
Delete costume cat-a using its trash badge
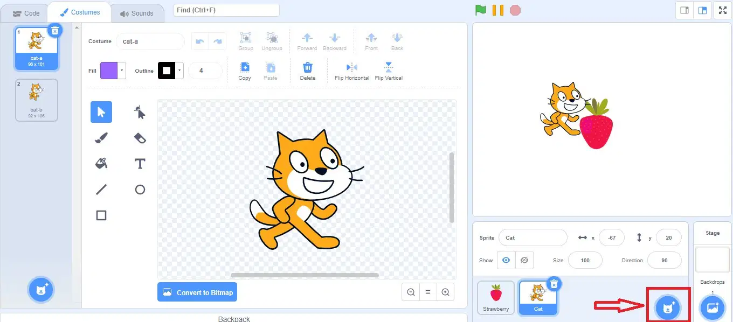54,31
